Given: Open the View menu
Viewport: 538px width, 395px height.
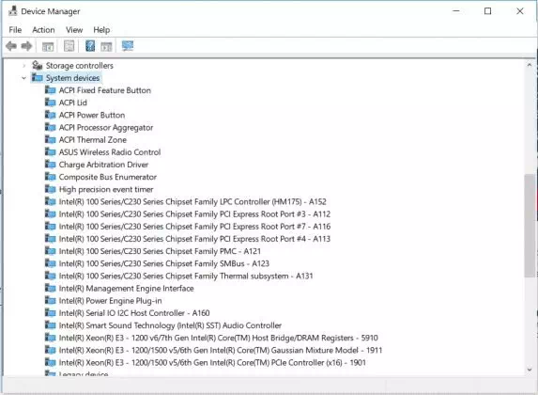Looking at the screenshot, I should click(74, 30).
